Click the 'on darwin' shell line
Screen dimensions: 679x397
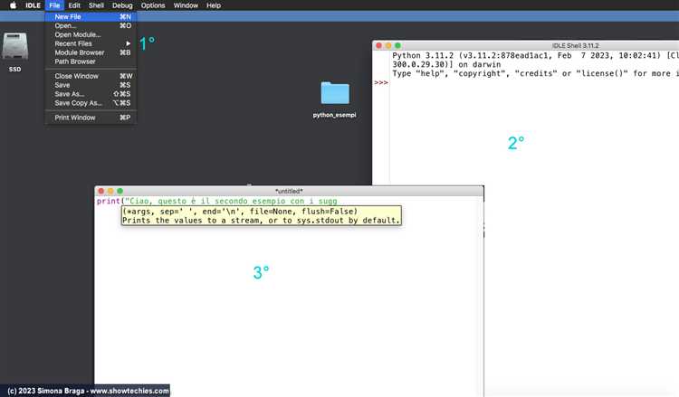tap(446, 64)
